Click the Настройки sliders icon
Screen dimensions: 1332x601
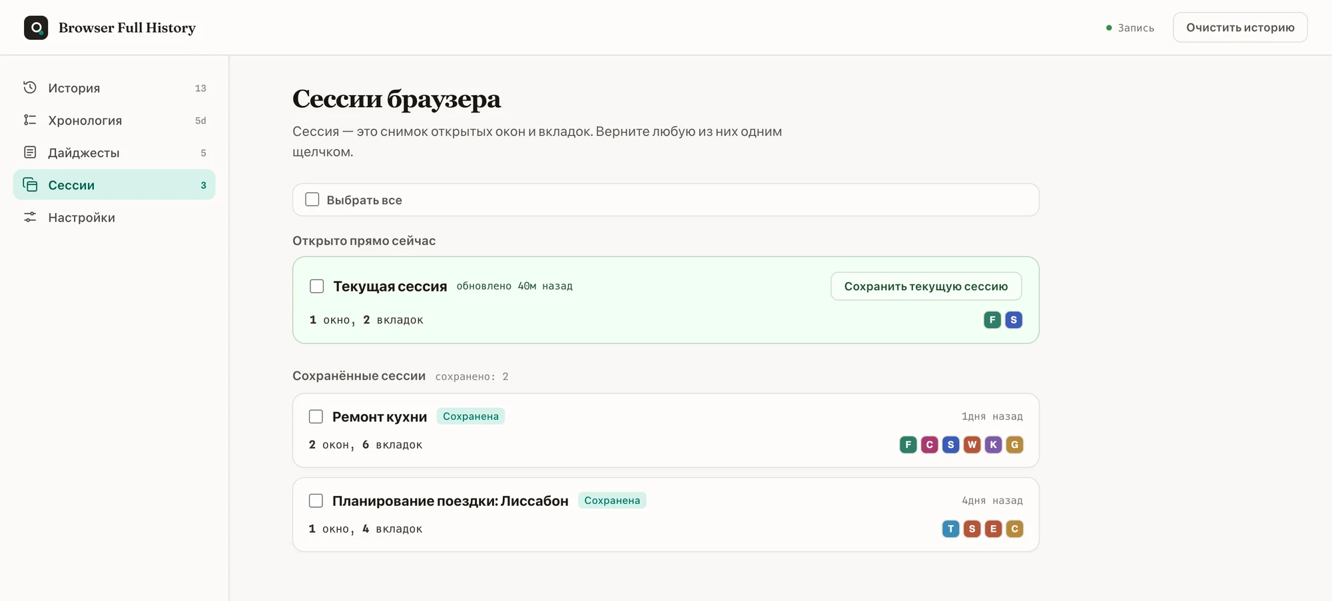click(x=30, y=217)
